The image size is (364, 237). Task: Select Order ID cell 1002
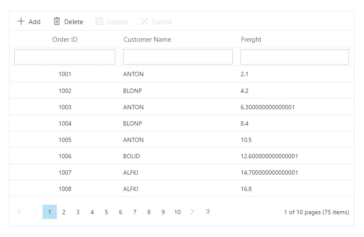65,91
